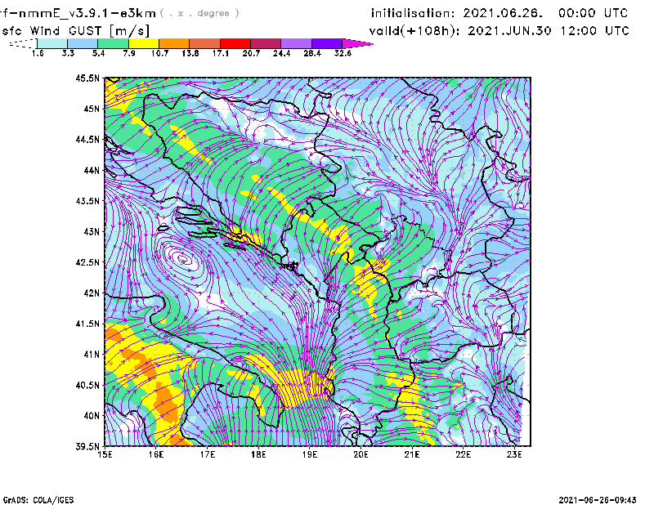Click the 41N latitude label
654x505 pixels.
coord(92,355)
